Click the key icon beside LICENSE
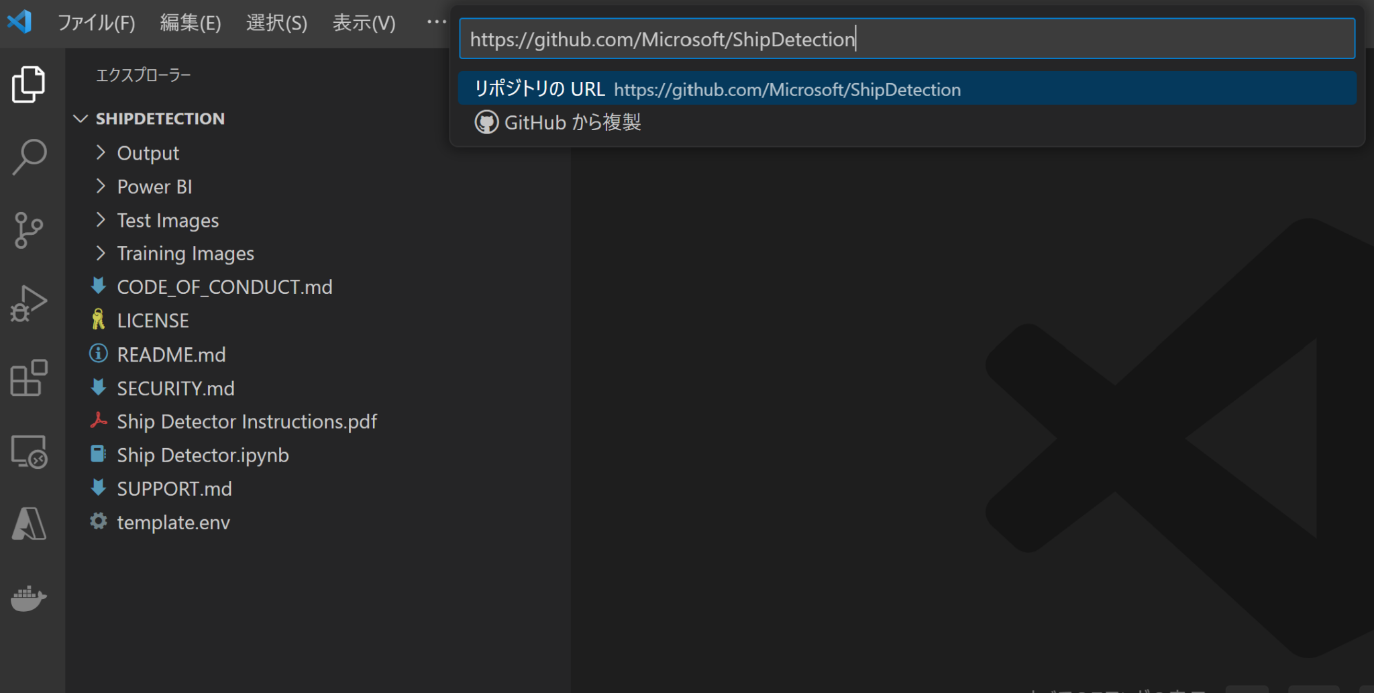The width and height of the screenshot is (1374, 693). 99,320
